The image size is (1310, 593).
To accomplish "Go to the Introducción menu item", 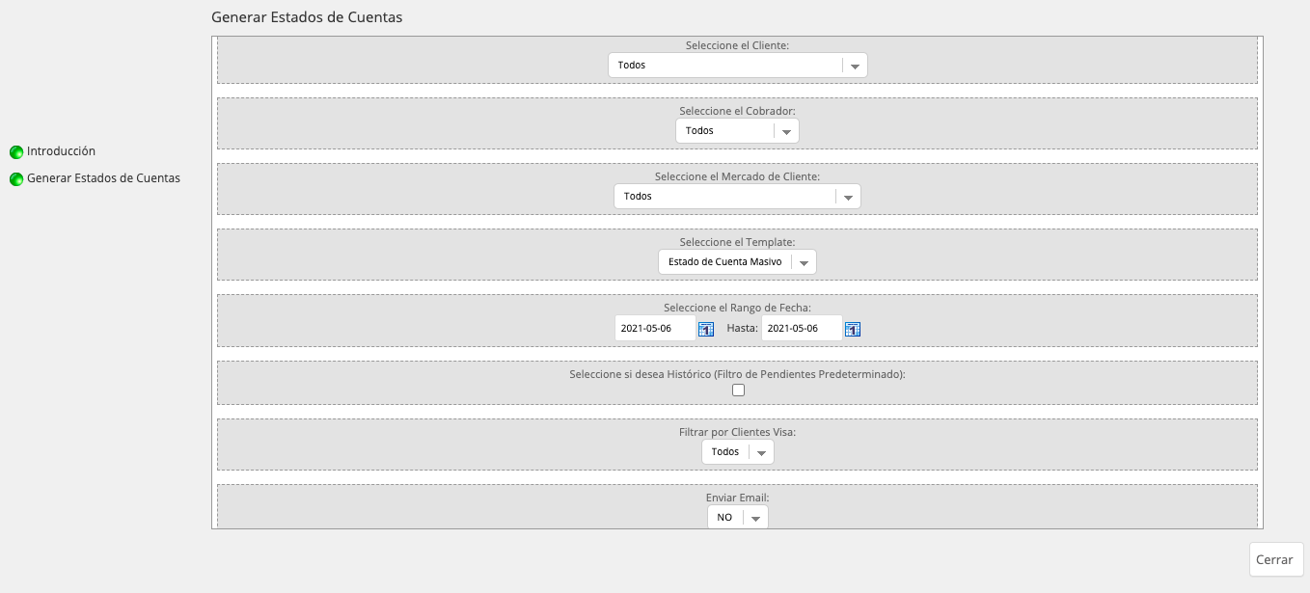I will [x=61, y=151].
